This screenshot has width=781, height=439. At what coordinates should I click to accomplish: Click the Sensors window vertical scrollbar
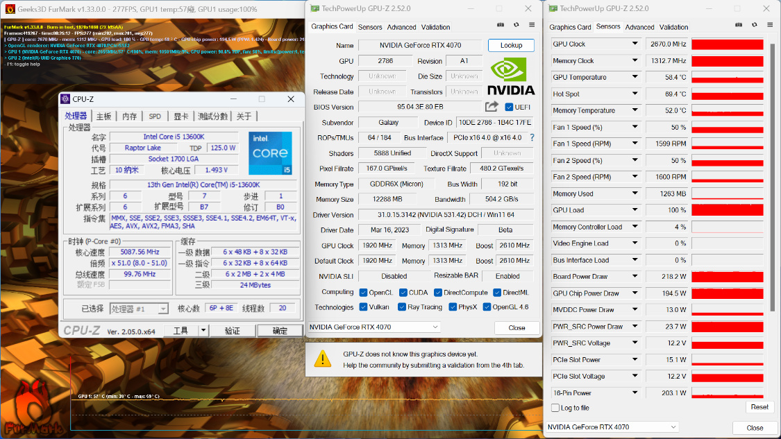click(773, 177)
